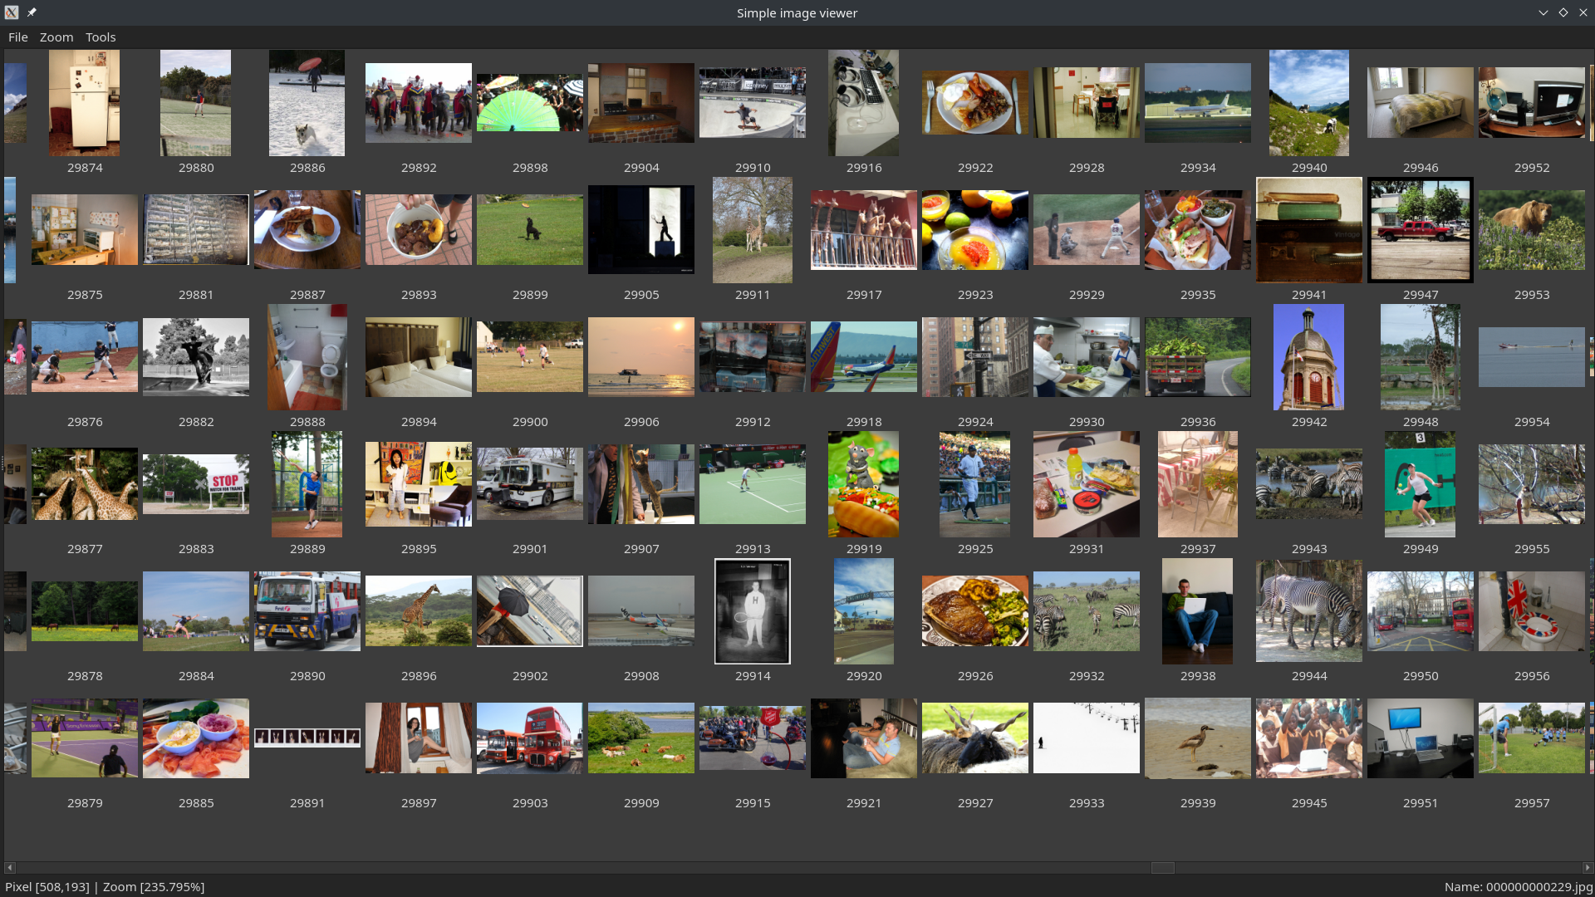Select the red pickup truck thumbnail 29947
This screenshot has height=897, width=1595.
click(x=1420, y=230)
